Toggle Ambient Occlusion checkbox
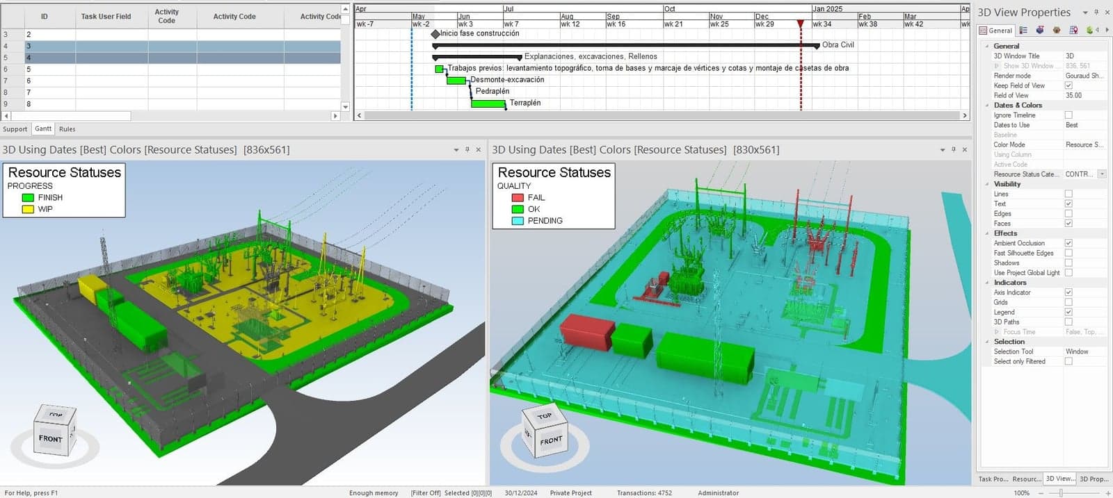The image size is (1113, 498). pyautogui.click(x=1068, y=243)
